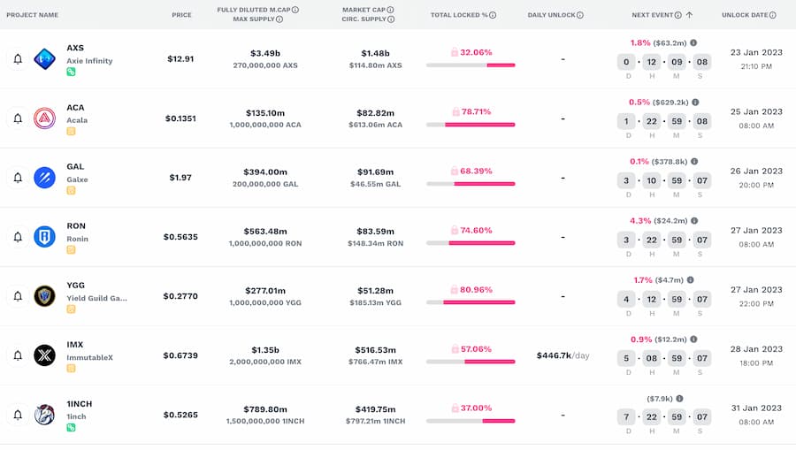The width and height of the screenshot is (796, 450).
Task: Toggle the alert bell for AXS
Action: [18, 59]
